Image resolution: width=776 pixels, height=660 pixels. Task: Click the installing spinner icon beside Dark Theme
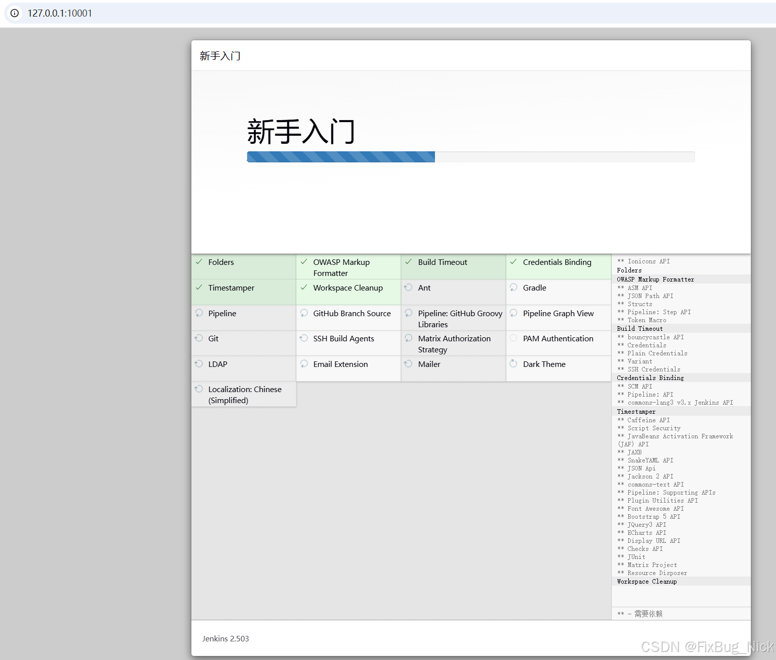(513, 363)
